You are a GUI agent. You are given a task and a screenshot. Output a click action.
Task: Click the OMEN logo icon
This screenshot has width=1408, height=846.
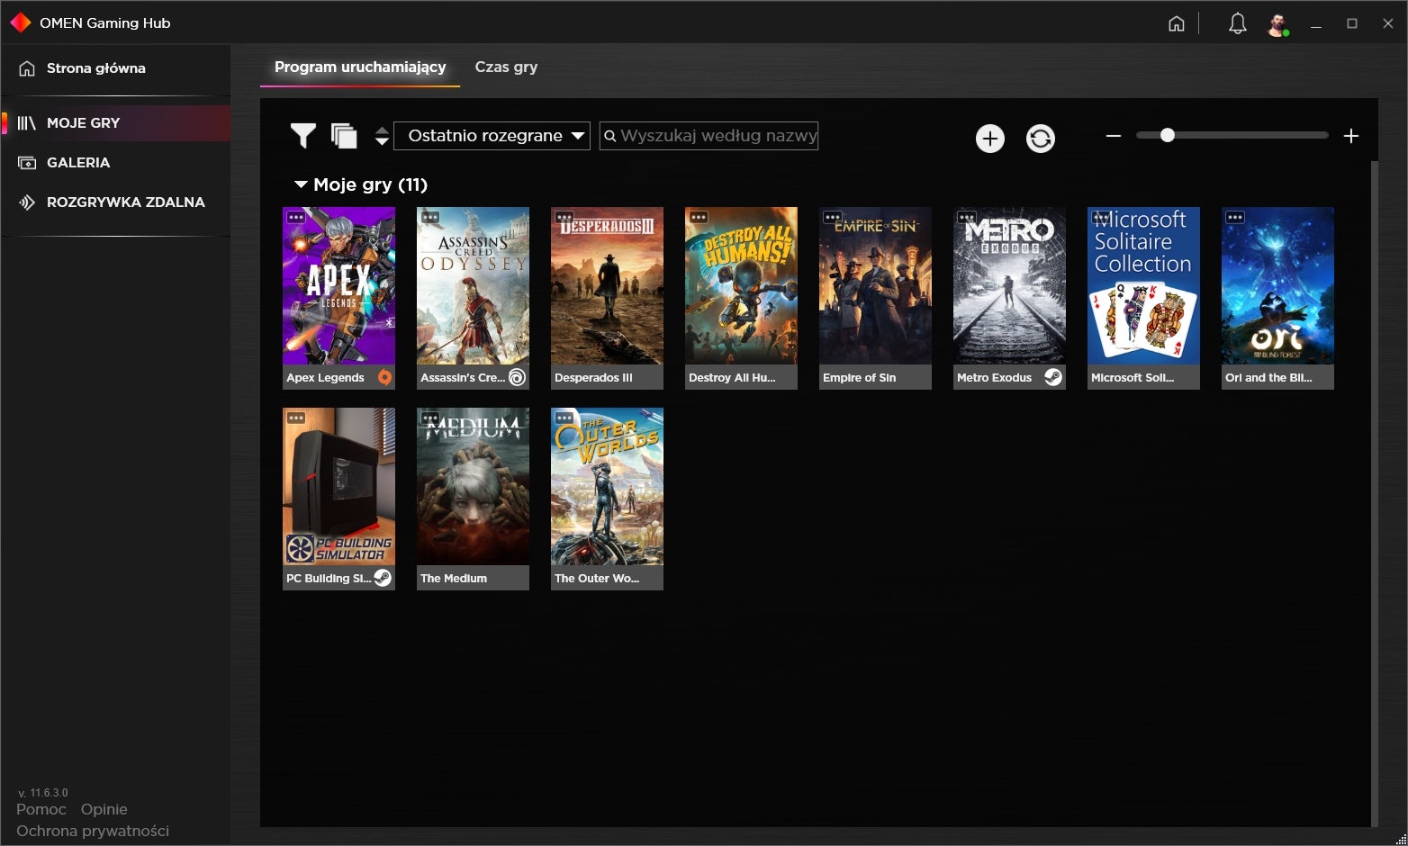point(20,22)
